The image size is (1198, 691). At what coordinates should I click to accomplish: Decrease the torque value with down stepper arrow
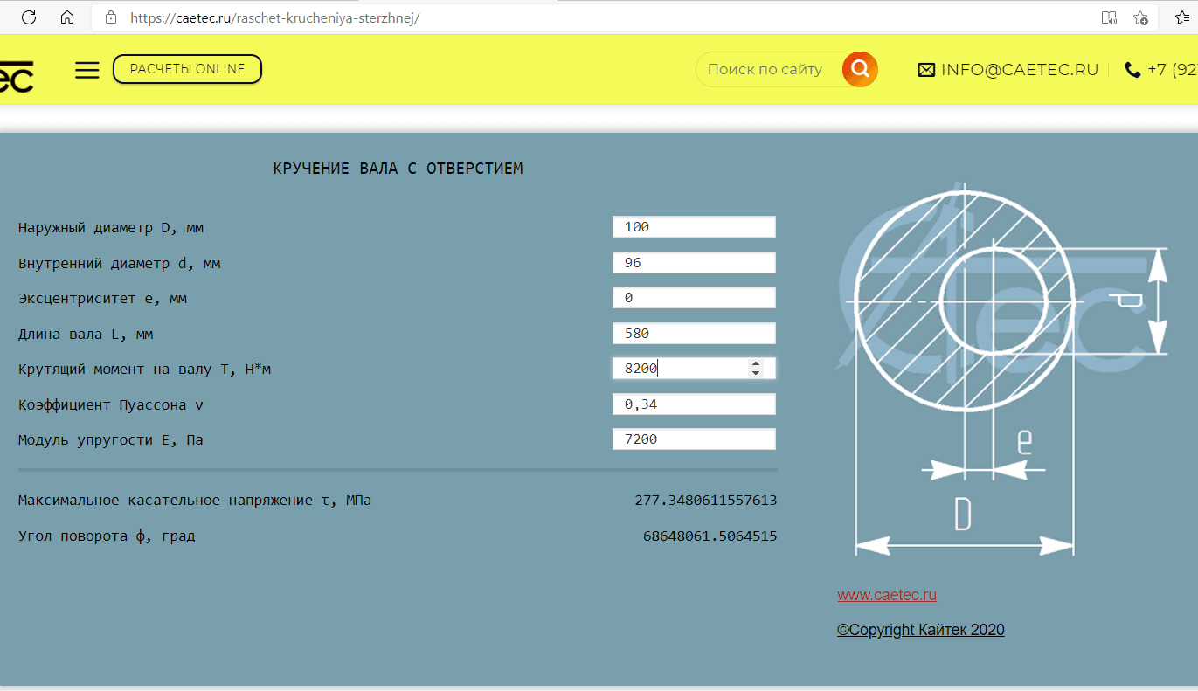(756, 373)
